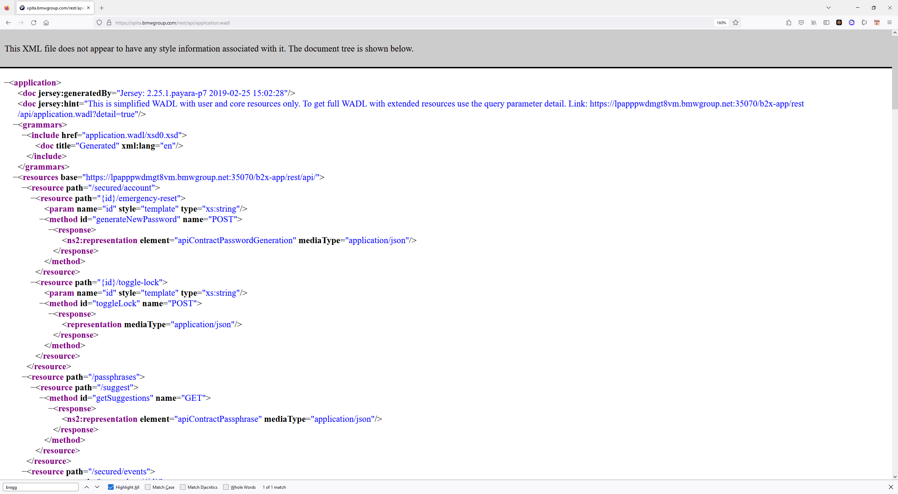Open the List all tabs dropdown

point(828,8)
